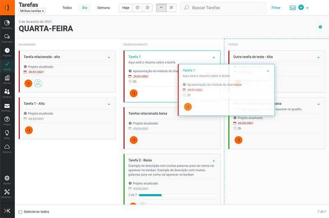Click the Tarefa 1 - Alta card title
Screen dimensions: 329x218
click(x=34, y=103)
